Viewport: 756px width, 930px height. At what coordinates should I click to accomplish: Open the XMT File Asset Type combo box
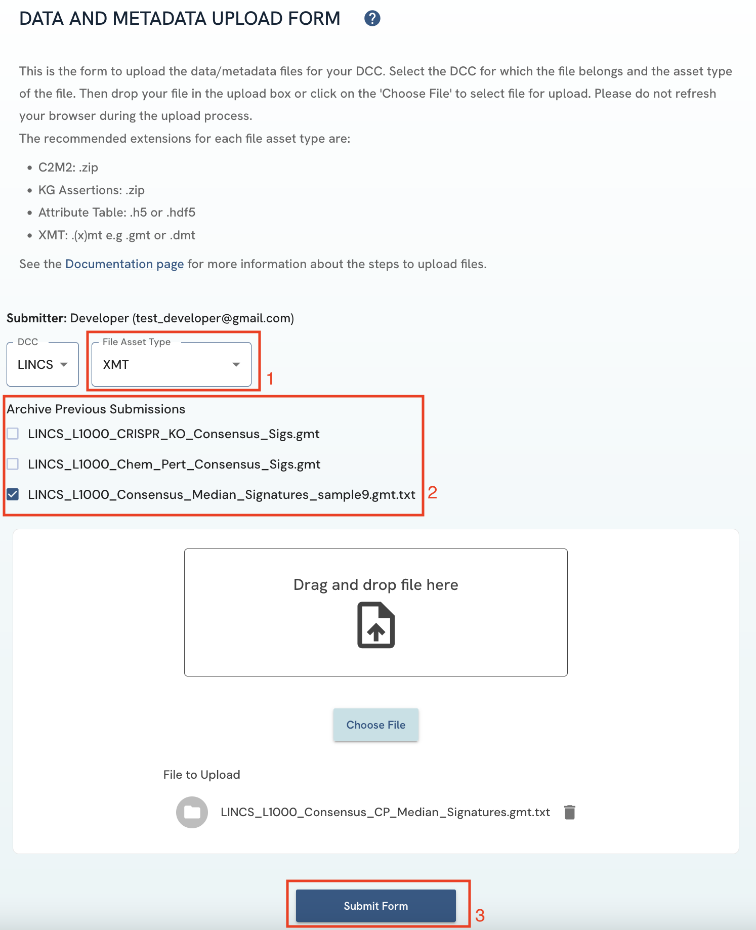point(172,364)
